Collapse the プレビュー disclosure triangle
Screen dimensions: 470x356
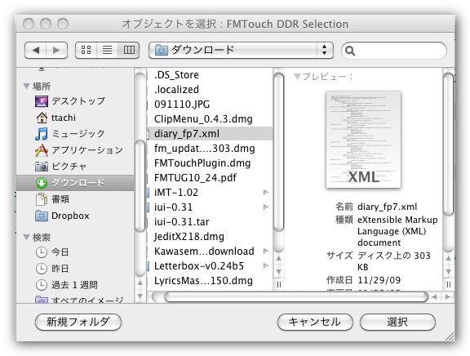point(297,77)
